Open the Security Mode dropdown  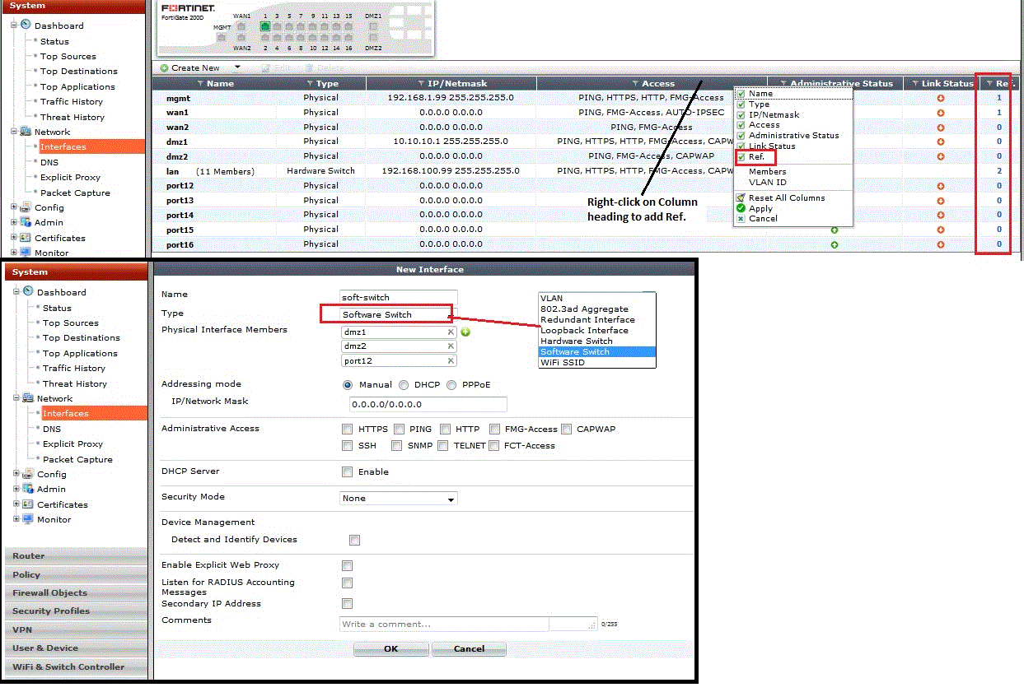[399, 499]
